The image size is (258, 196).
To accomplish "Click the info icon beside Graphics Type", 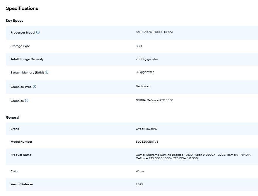I will pyautogui.click(x=34, y=87).
